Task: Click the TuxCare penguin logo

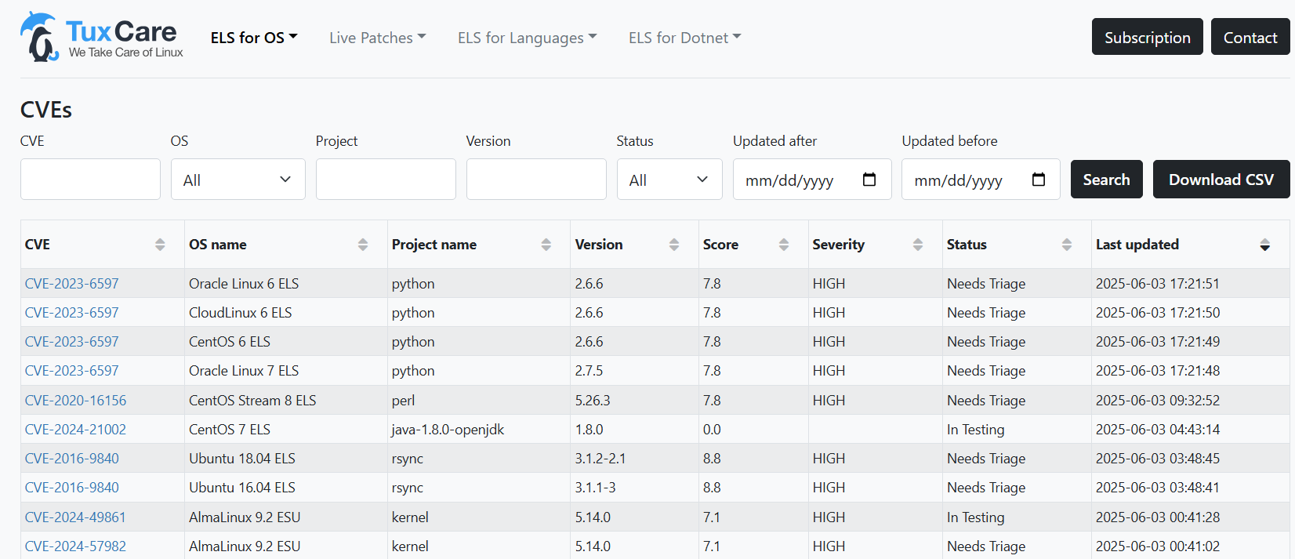Action: click(x=102, y=36)
